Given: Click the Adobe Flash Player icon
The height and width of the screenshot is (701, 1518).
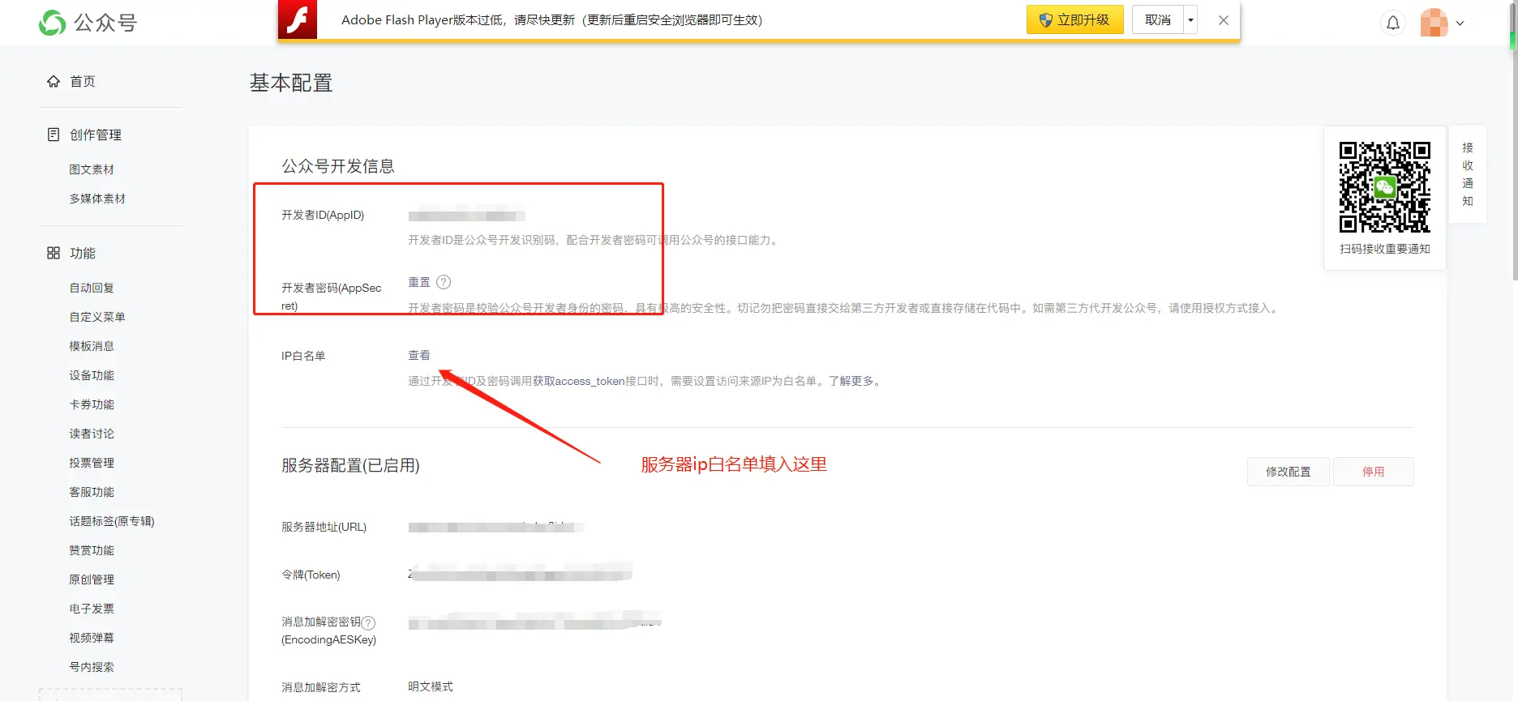Looking at the screenshot, I should point(298,19).
